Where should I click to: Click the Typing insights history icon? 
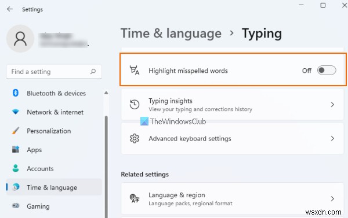pos(135,105)
